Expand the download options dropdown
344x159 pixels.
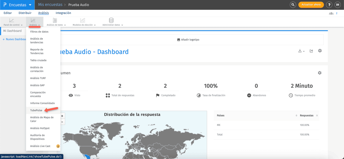[x=301, y=51]
